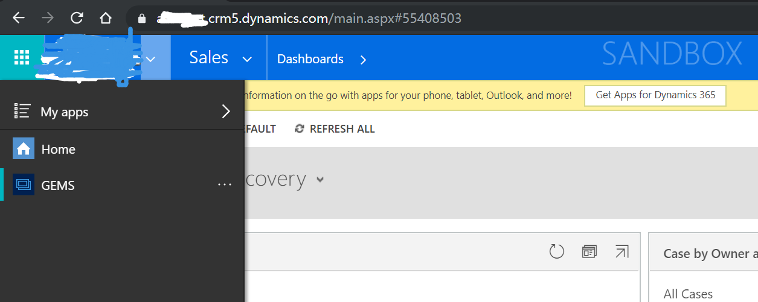
Task: Go back with the browser back arrow
Action: [19, 18]
